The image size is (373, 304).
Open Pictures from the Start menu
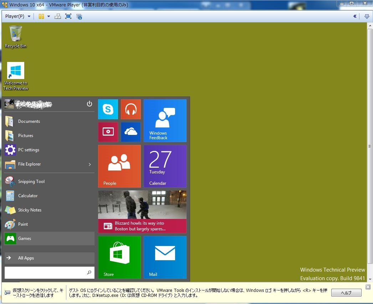pyautogui.click(x=50, y=136)
